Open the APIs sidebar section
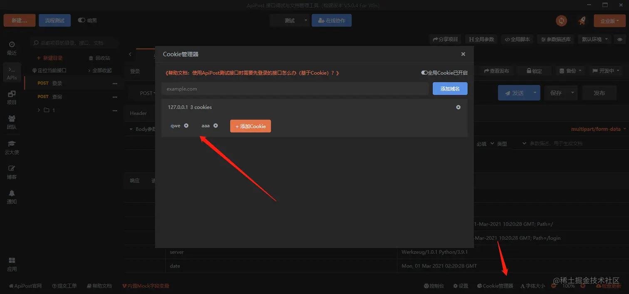The image size is (629, 294). click(x=12, y=73)
